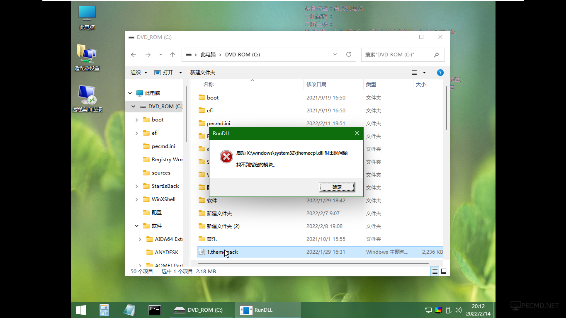
Task: Switch to details view in status bar
Action: click(435, 272)
